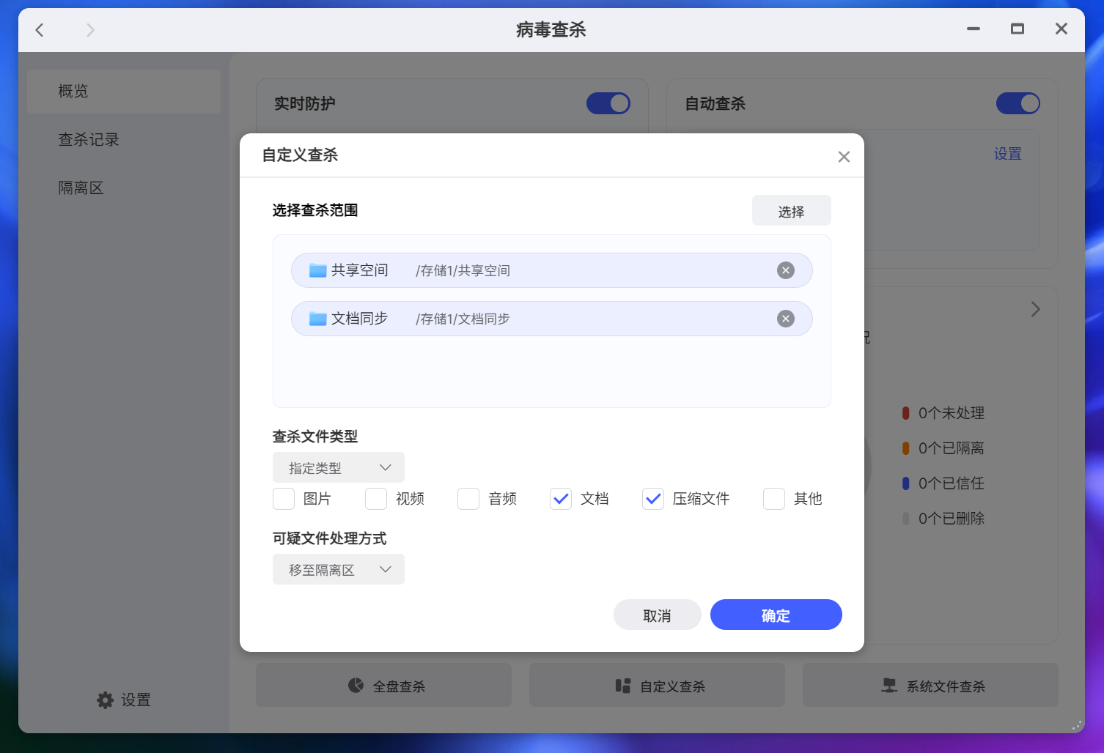Click the blue 已信任 status marker

point(905,483)
